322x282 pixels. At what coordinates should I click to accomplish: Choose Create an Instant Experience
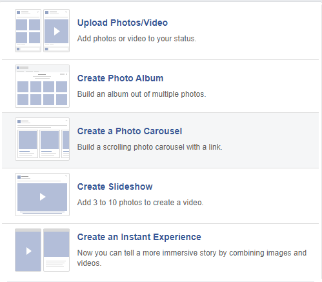(x=139, y=237)
